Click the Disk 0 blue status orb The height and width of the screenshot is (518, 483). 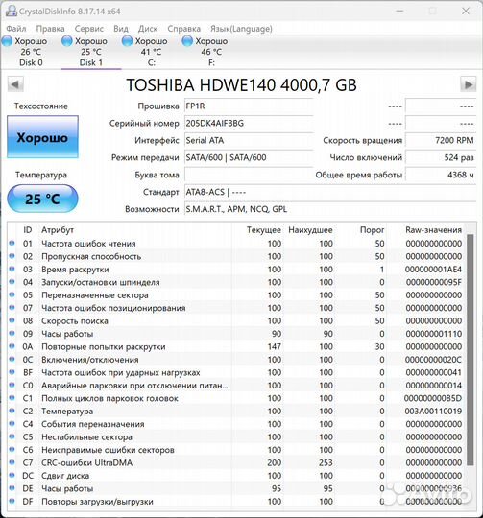(7, 41)
